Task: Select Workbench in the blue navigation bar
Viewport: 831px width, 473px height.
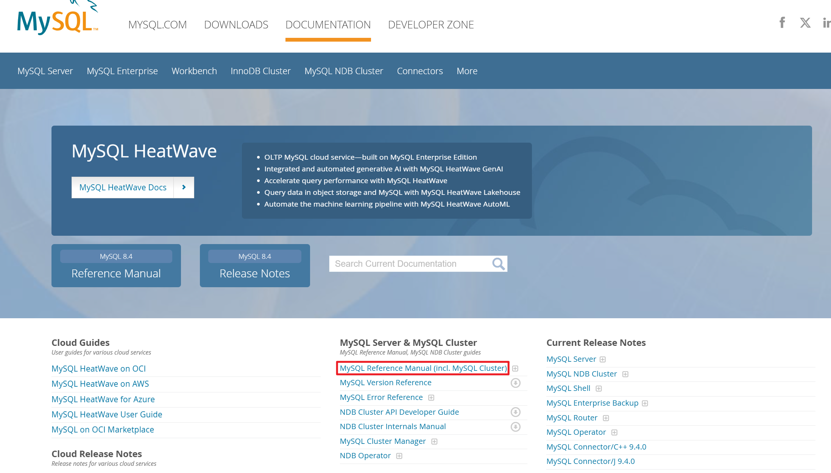Action: pyautogui.click(x=194, y=71)
